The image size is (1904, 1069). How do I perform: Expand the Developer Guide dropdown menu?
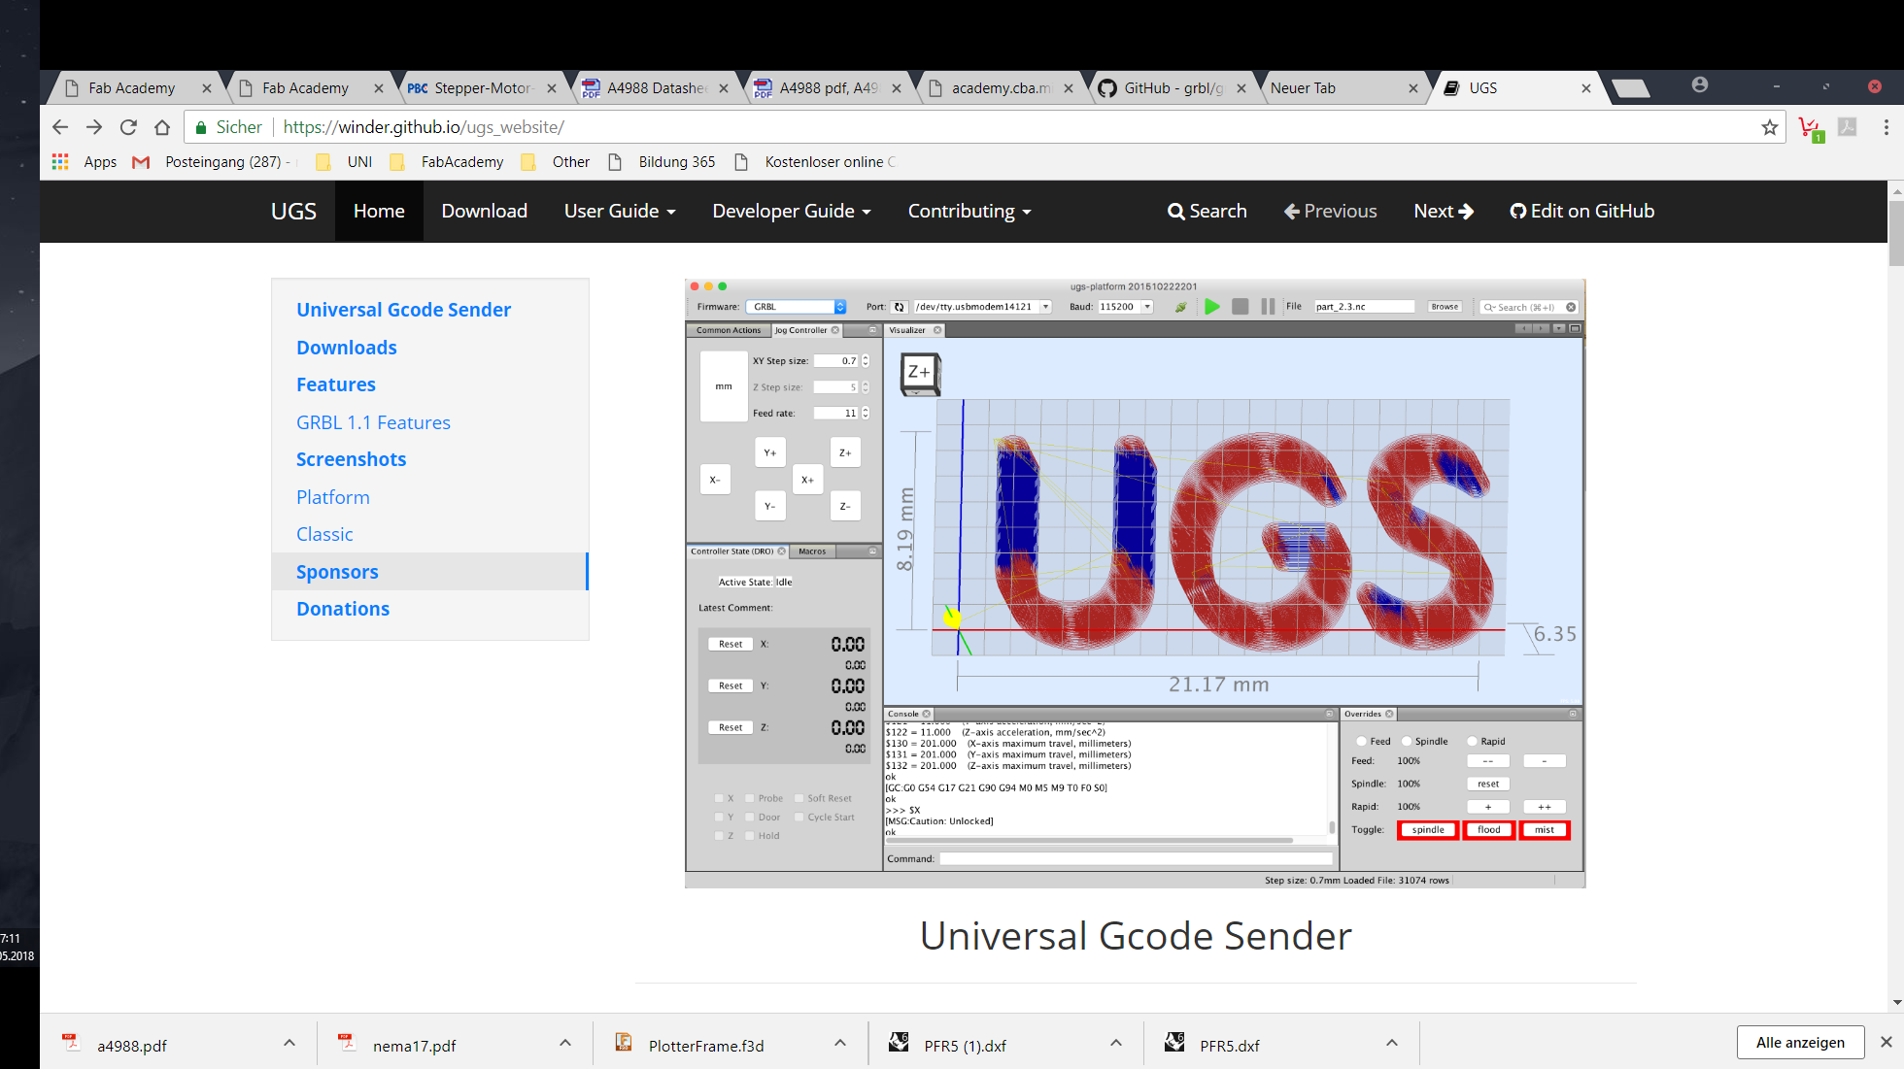[x=791, y=211]
